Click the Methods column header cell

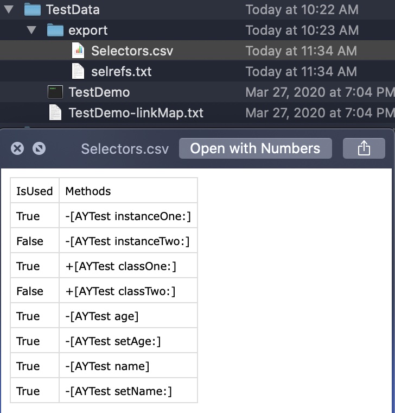pos(129,190)
